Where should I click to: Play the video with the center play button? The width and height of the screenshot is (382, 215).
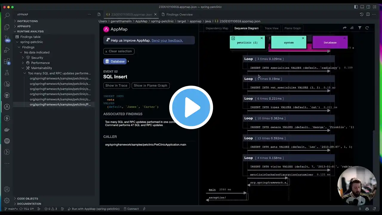coord(191,107)
